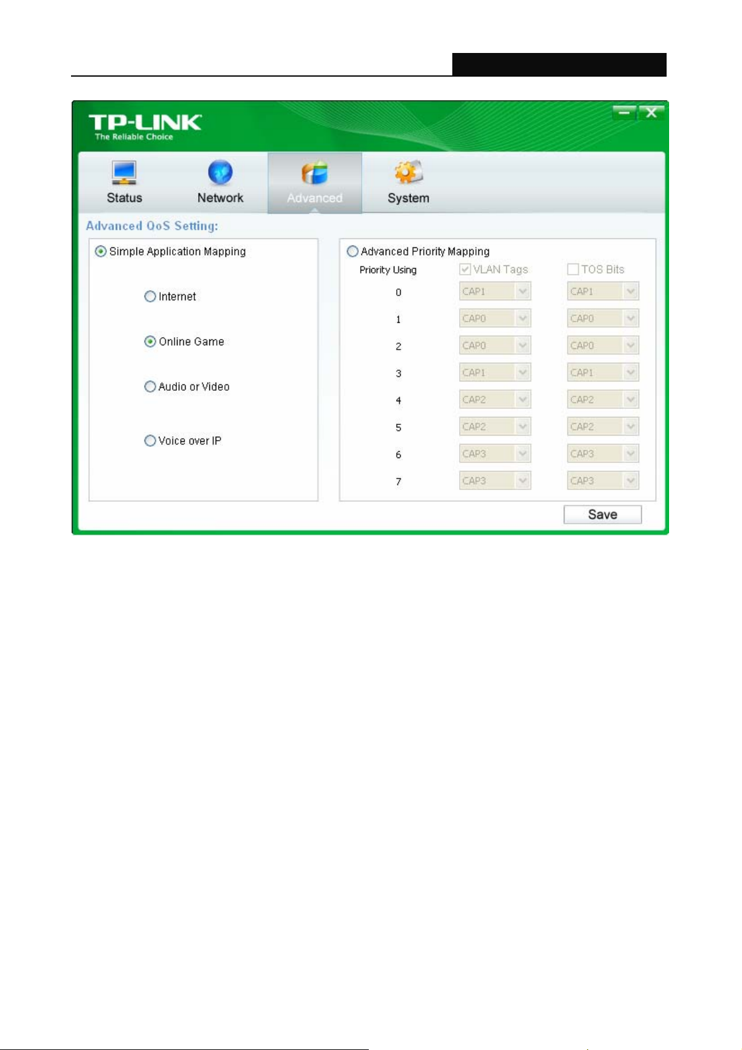Choose the Voice over IP option

(x=150, y=441)
